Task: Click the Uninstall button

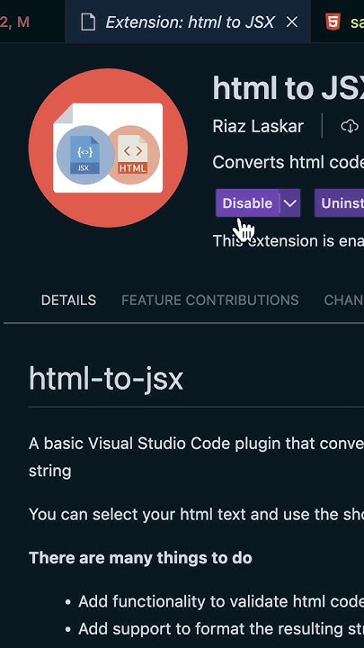Action: click(x=339, y=202)
